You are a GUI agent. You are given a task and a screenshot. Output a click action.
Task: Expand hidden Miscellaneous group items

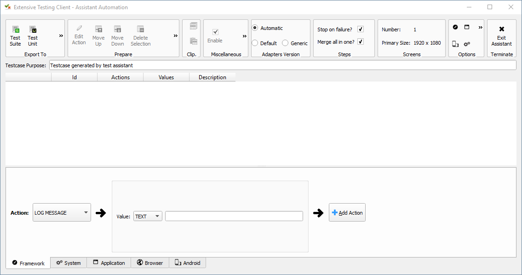[x=245, y=36]
